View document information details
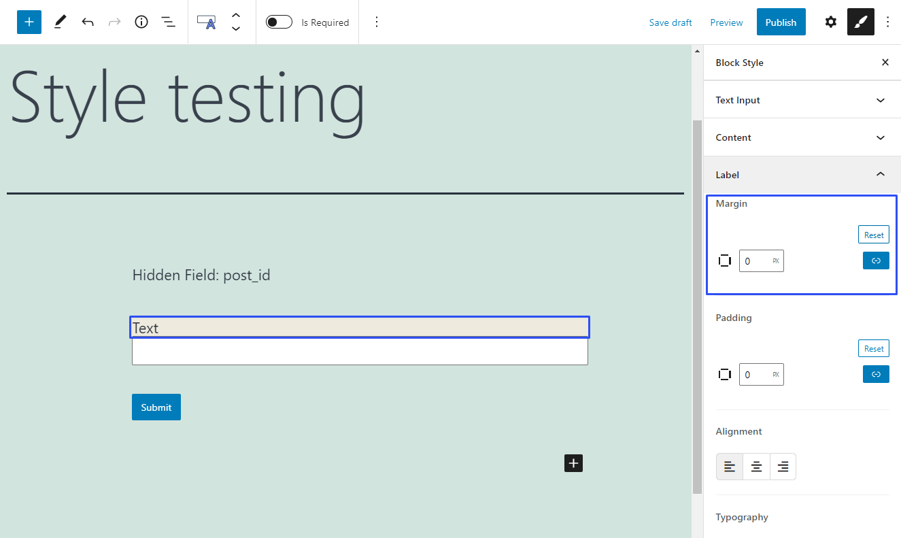This screenshot has width=901, height=538. (141, 22)
